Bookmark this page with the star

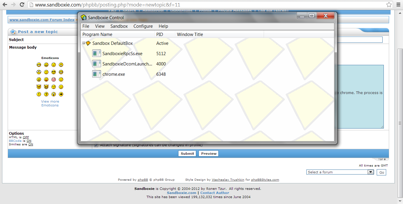[x=389, y=5]
